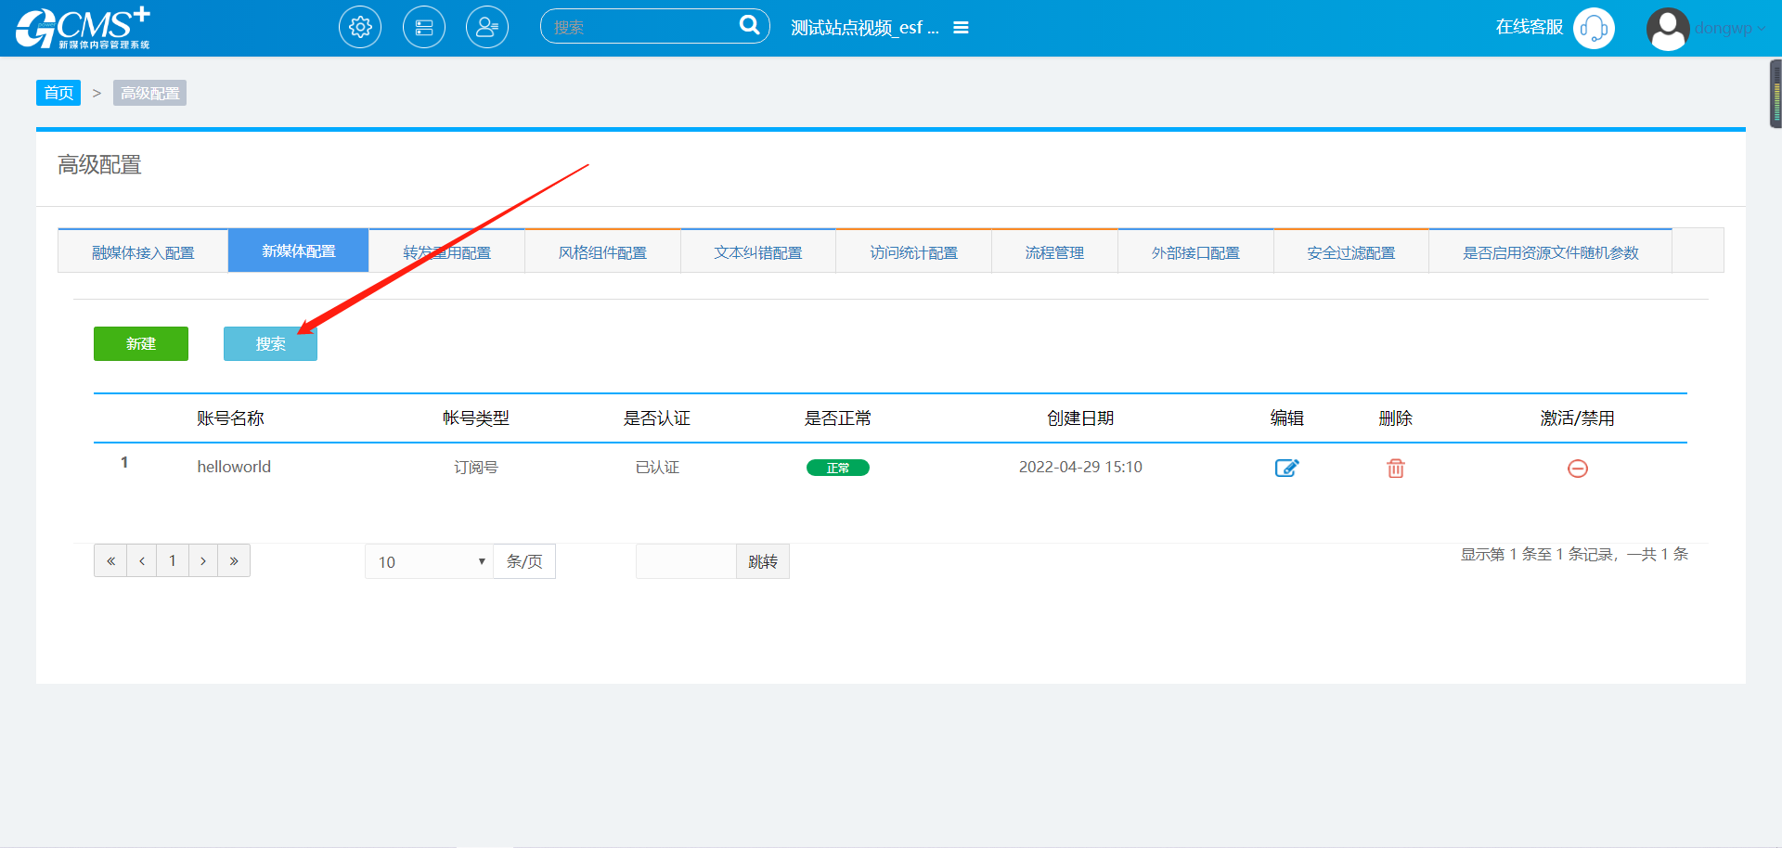This screenshot has width=1782, height=848.
Task: Click the blue 搜索 button
Action: pyautogui.click(x=270, y=344)
